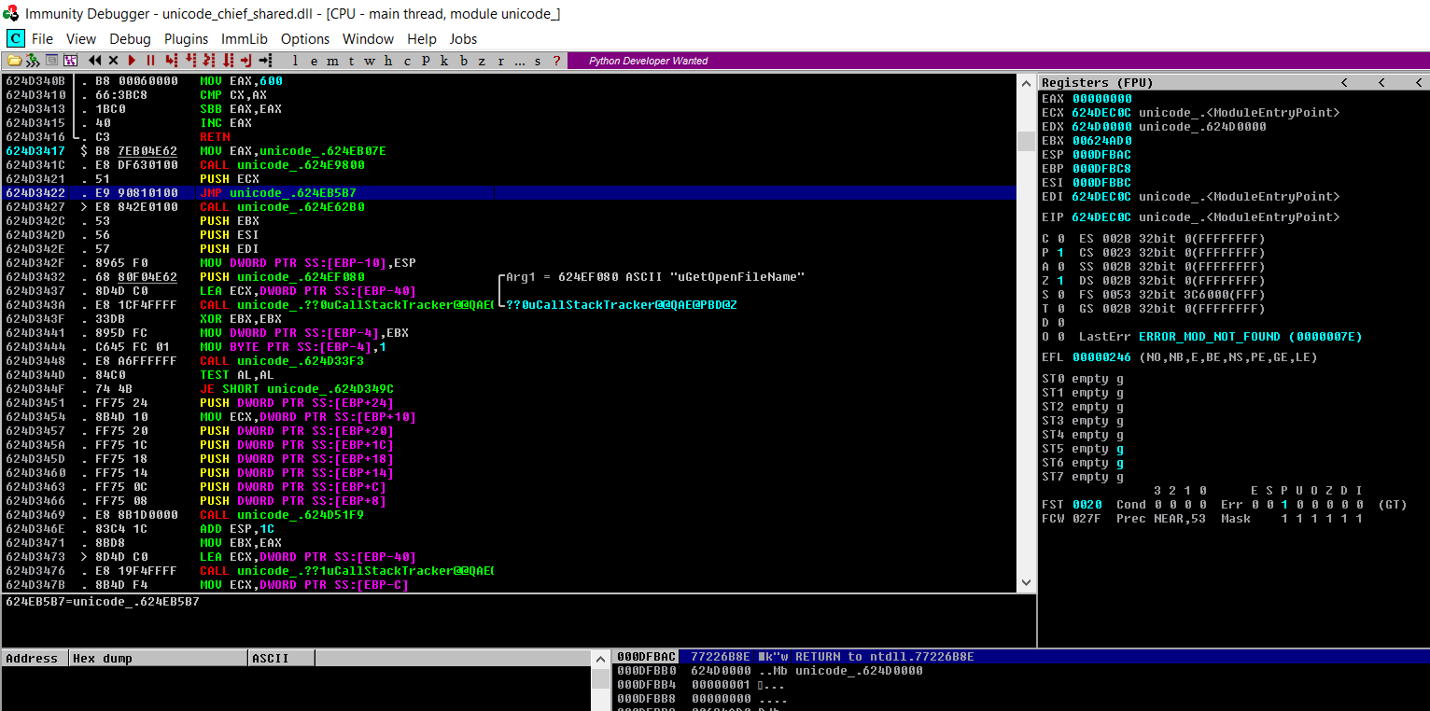
Task: Click the Address column header in dump
Action: [x=35, y=658]
